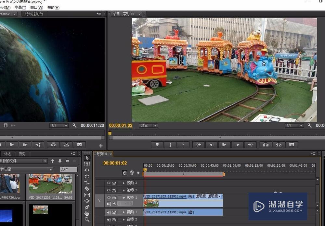Click the timeline work area bar
Screen dimensions: 325x226
pos(184,174)
